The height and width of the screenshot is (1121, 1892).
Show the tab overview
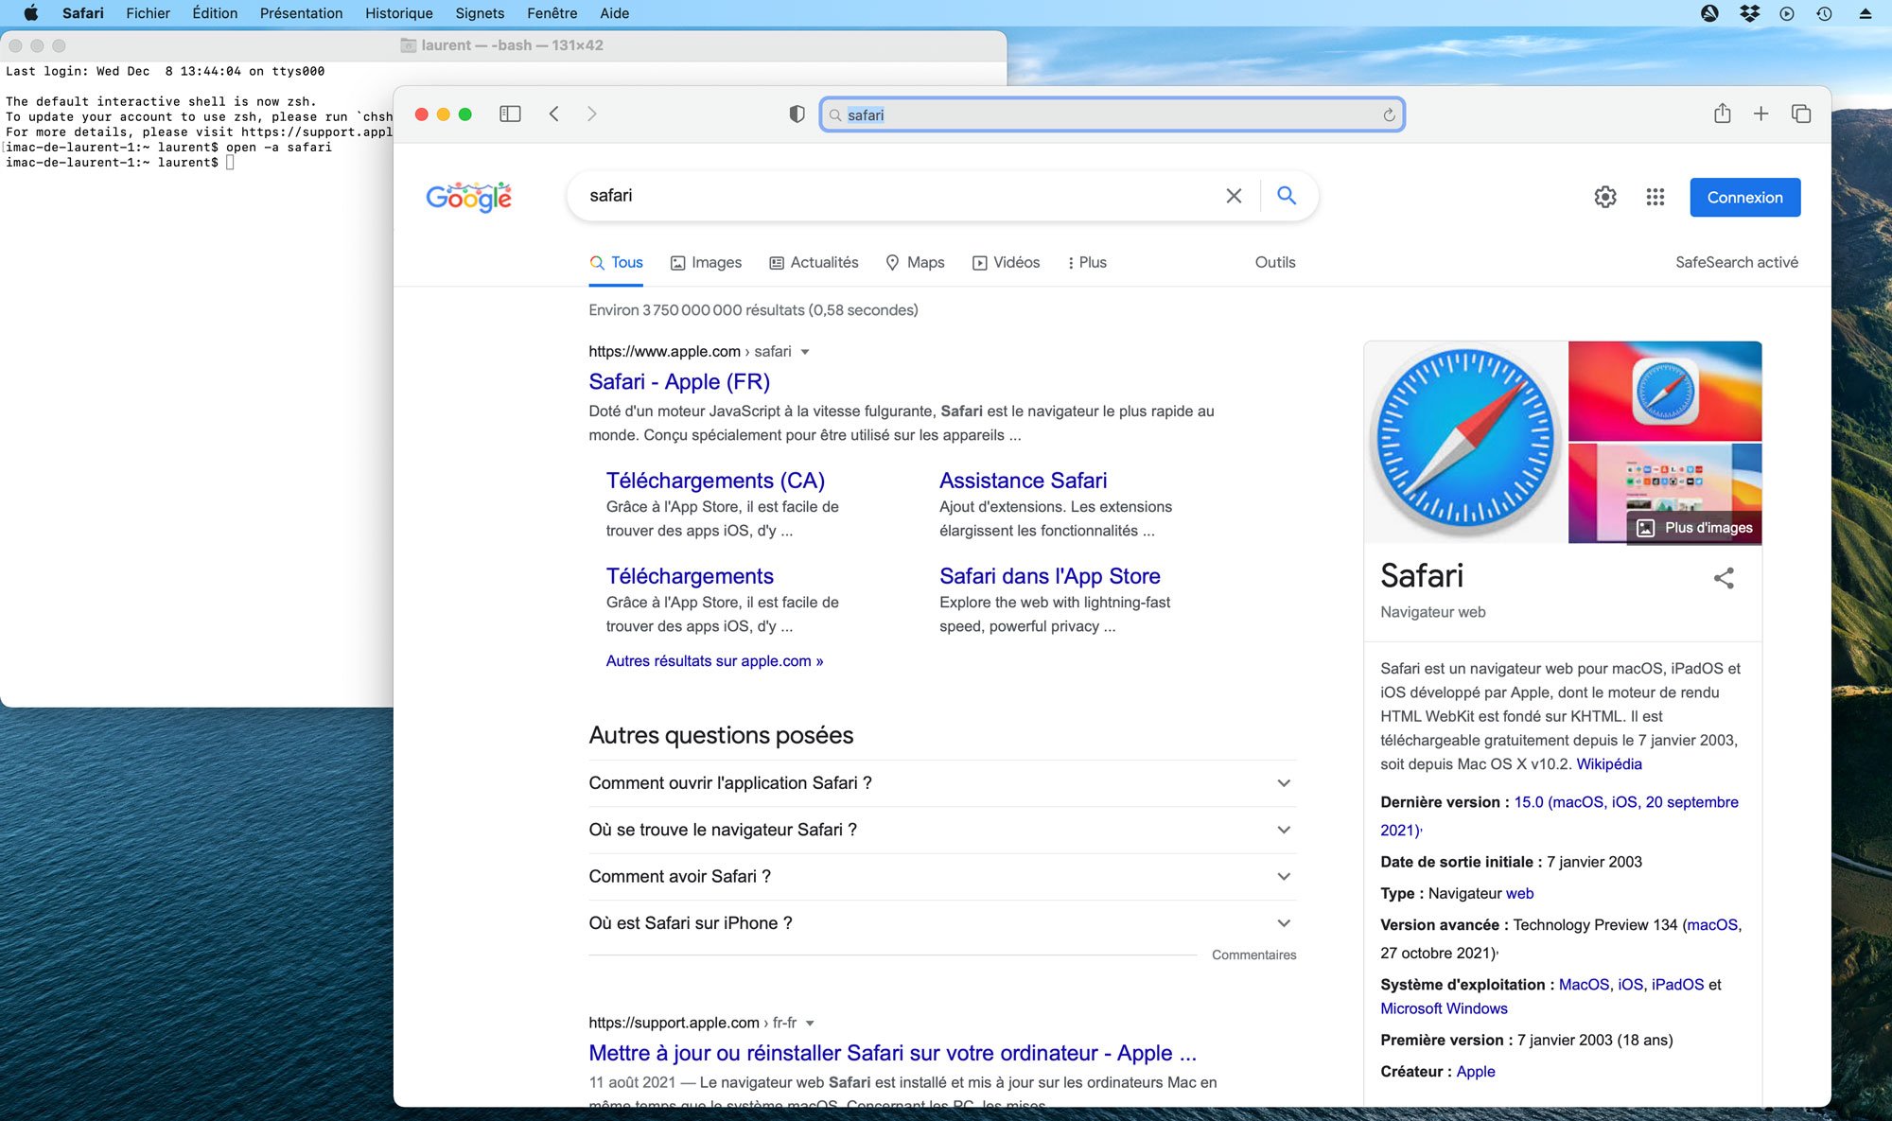point(1801,114)
